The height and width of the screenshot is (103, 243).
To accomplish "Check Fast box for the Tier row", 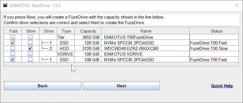I will pyautogui.click(x=13, y=37).
